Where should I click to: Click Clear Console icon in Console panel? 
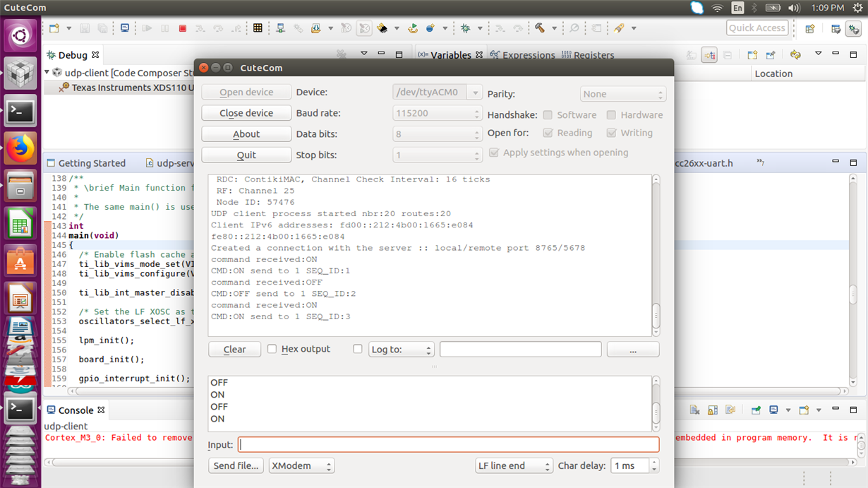coord(694,410)
